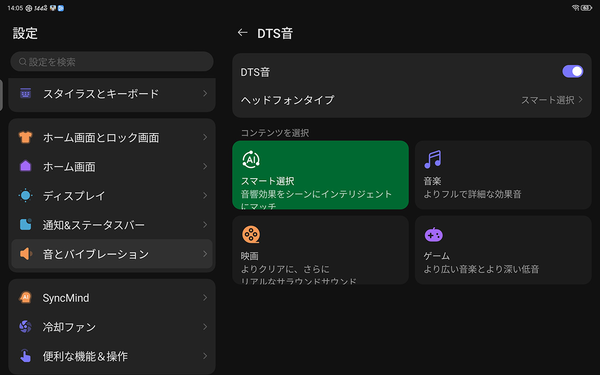The image size is (600, 375).
Task: Open the 音とバイブレーション settings item
Action: (112, 254)
